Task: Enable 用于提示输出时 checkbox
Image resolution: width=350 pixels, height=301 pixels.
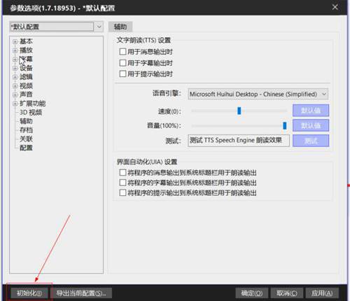Action: pyautogui.click(x=122, y=74)
